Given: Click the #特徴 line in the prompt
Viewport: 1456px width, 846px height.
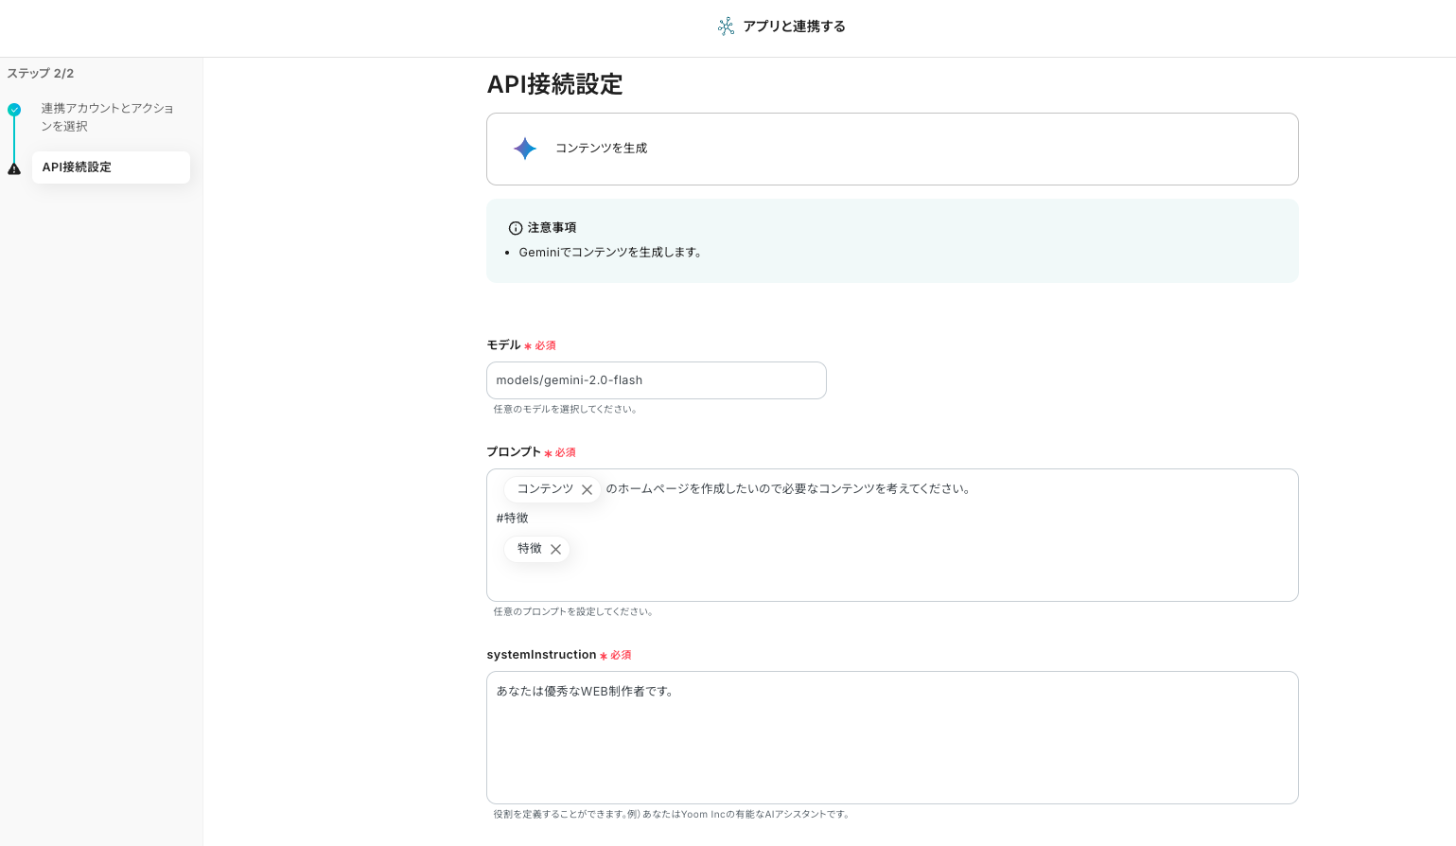Looking at the screenshot, I should pyautogui.click(x=513, y=519).
